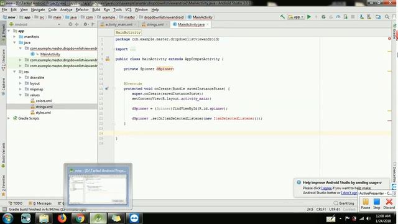Click the Attach debugger to process icon
Screen dimensions: 398x224
346,17
